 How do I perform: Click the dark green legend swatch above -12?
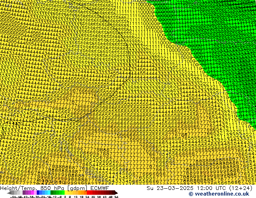(x=52, y=193)
